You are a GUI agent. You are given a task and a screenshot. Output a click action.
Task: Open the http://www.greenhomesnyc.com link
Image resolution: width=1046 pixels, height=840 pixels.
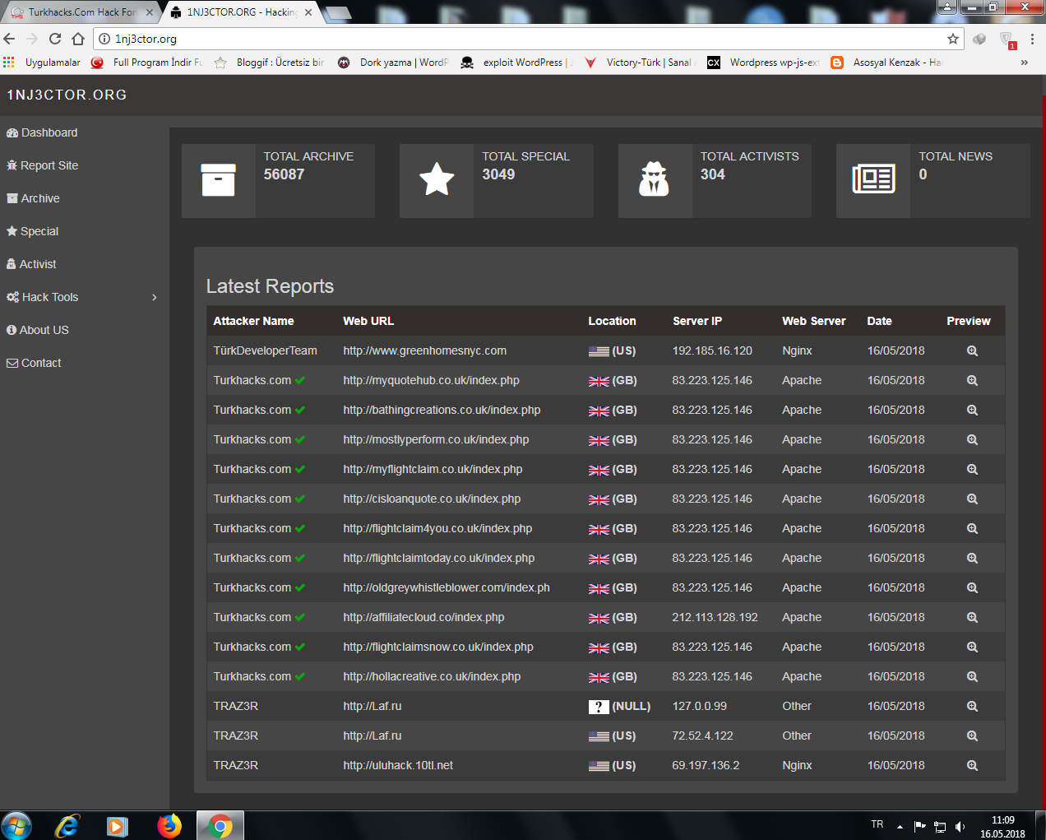coord(424,350)
